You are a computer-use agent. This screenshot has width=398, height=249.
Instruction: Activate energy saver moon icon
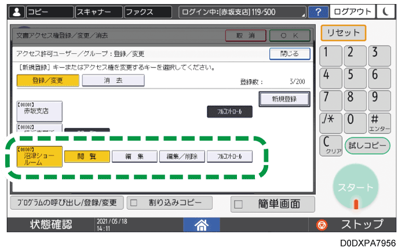(386, 12)
